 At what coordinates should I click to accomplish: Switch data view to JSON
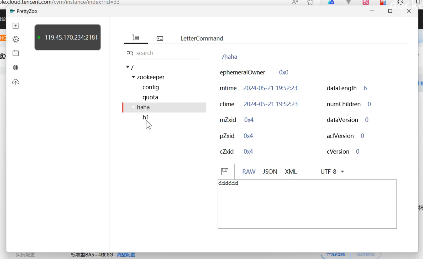[270, 172]
